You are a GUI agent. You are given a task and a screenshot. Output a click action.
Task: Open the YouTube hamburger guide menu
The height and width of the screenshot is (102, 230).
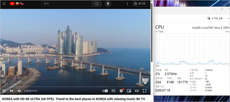coord(4,4)
